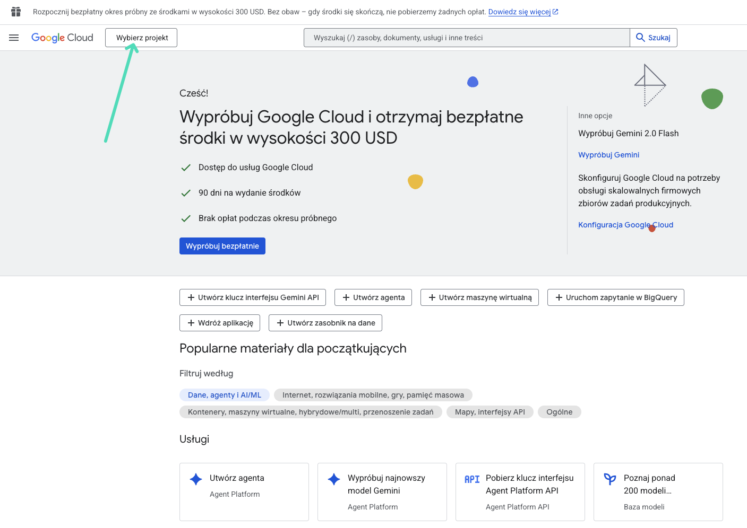Click the Inne opcje label
The width and height of the screenshot is (747, 528).
[x=595, y=116]
